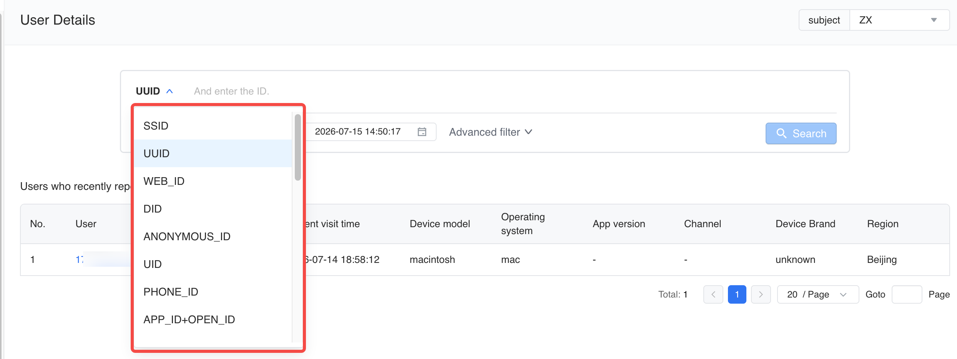
Task: Click the App version column header
Action: [x=619, y=224]
